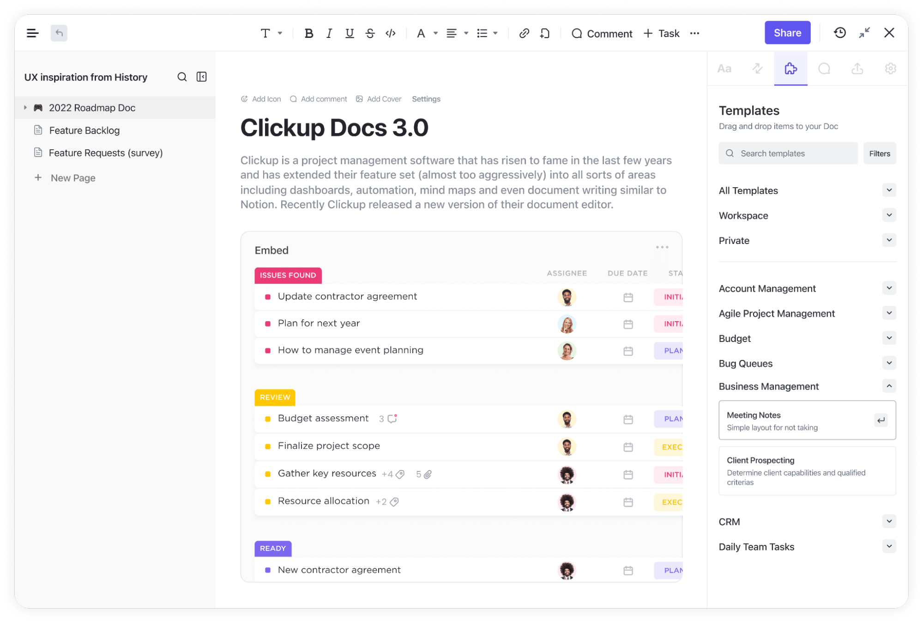Click the Filters button for templates

click(880, 153)
